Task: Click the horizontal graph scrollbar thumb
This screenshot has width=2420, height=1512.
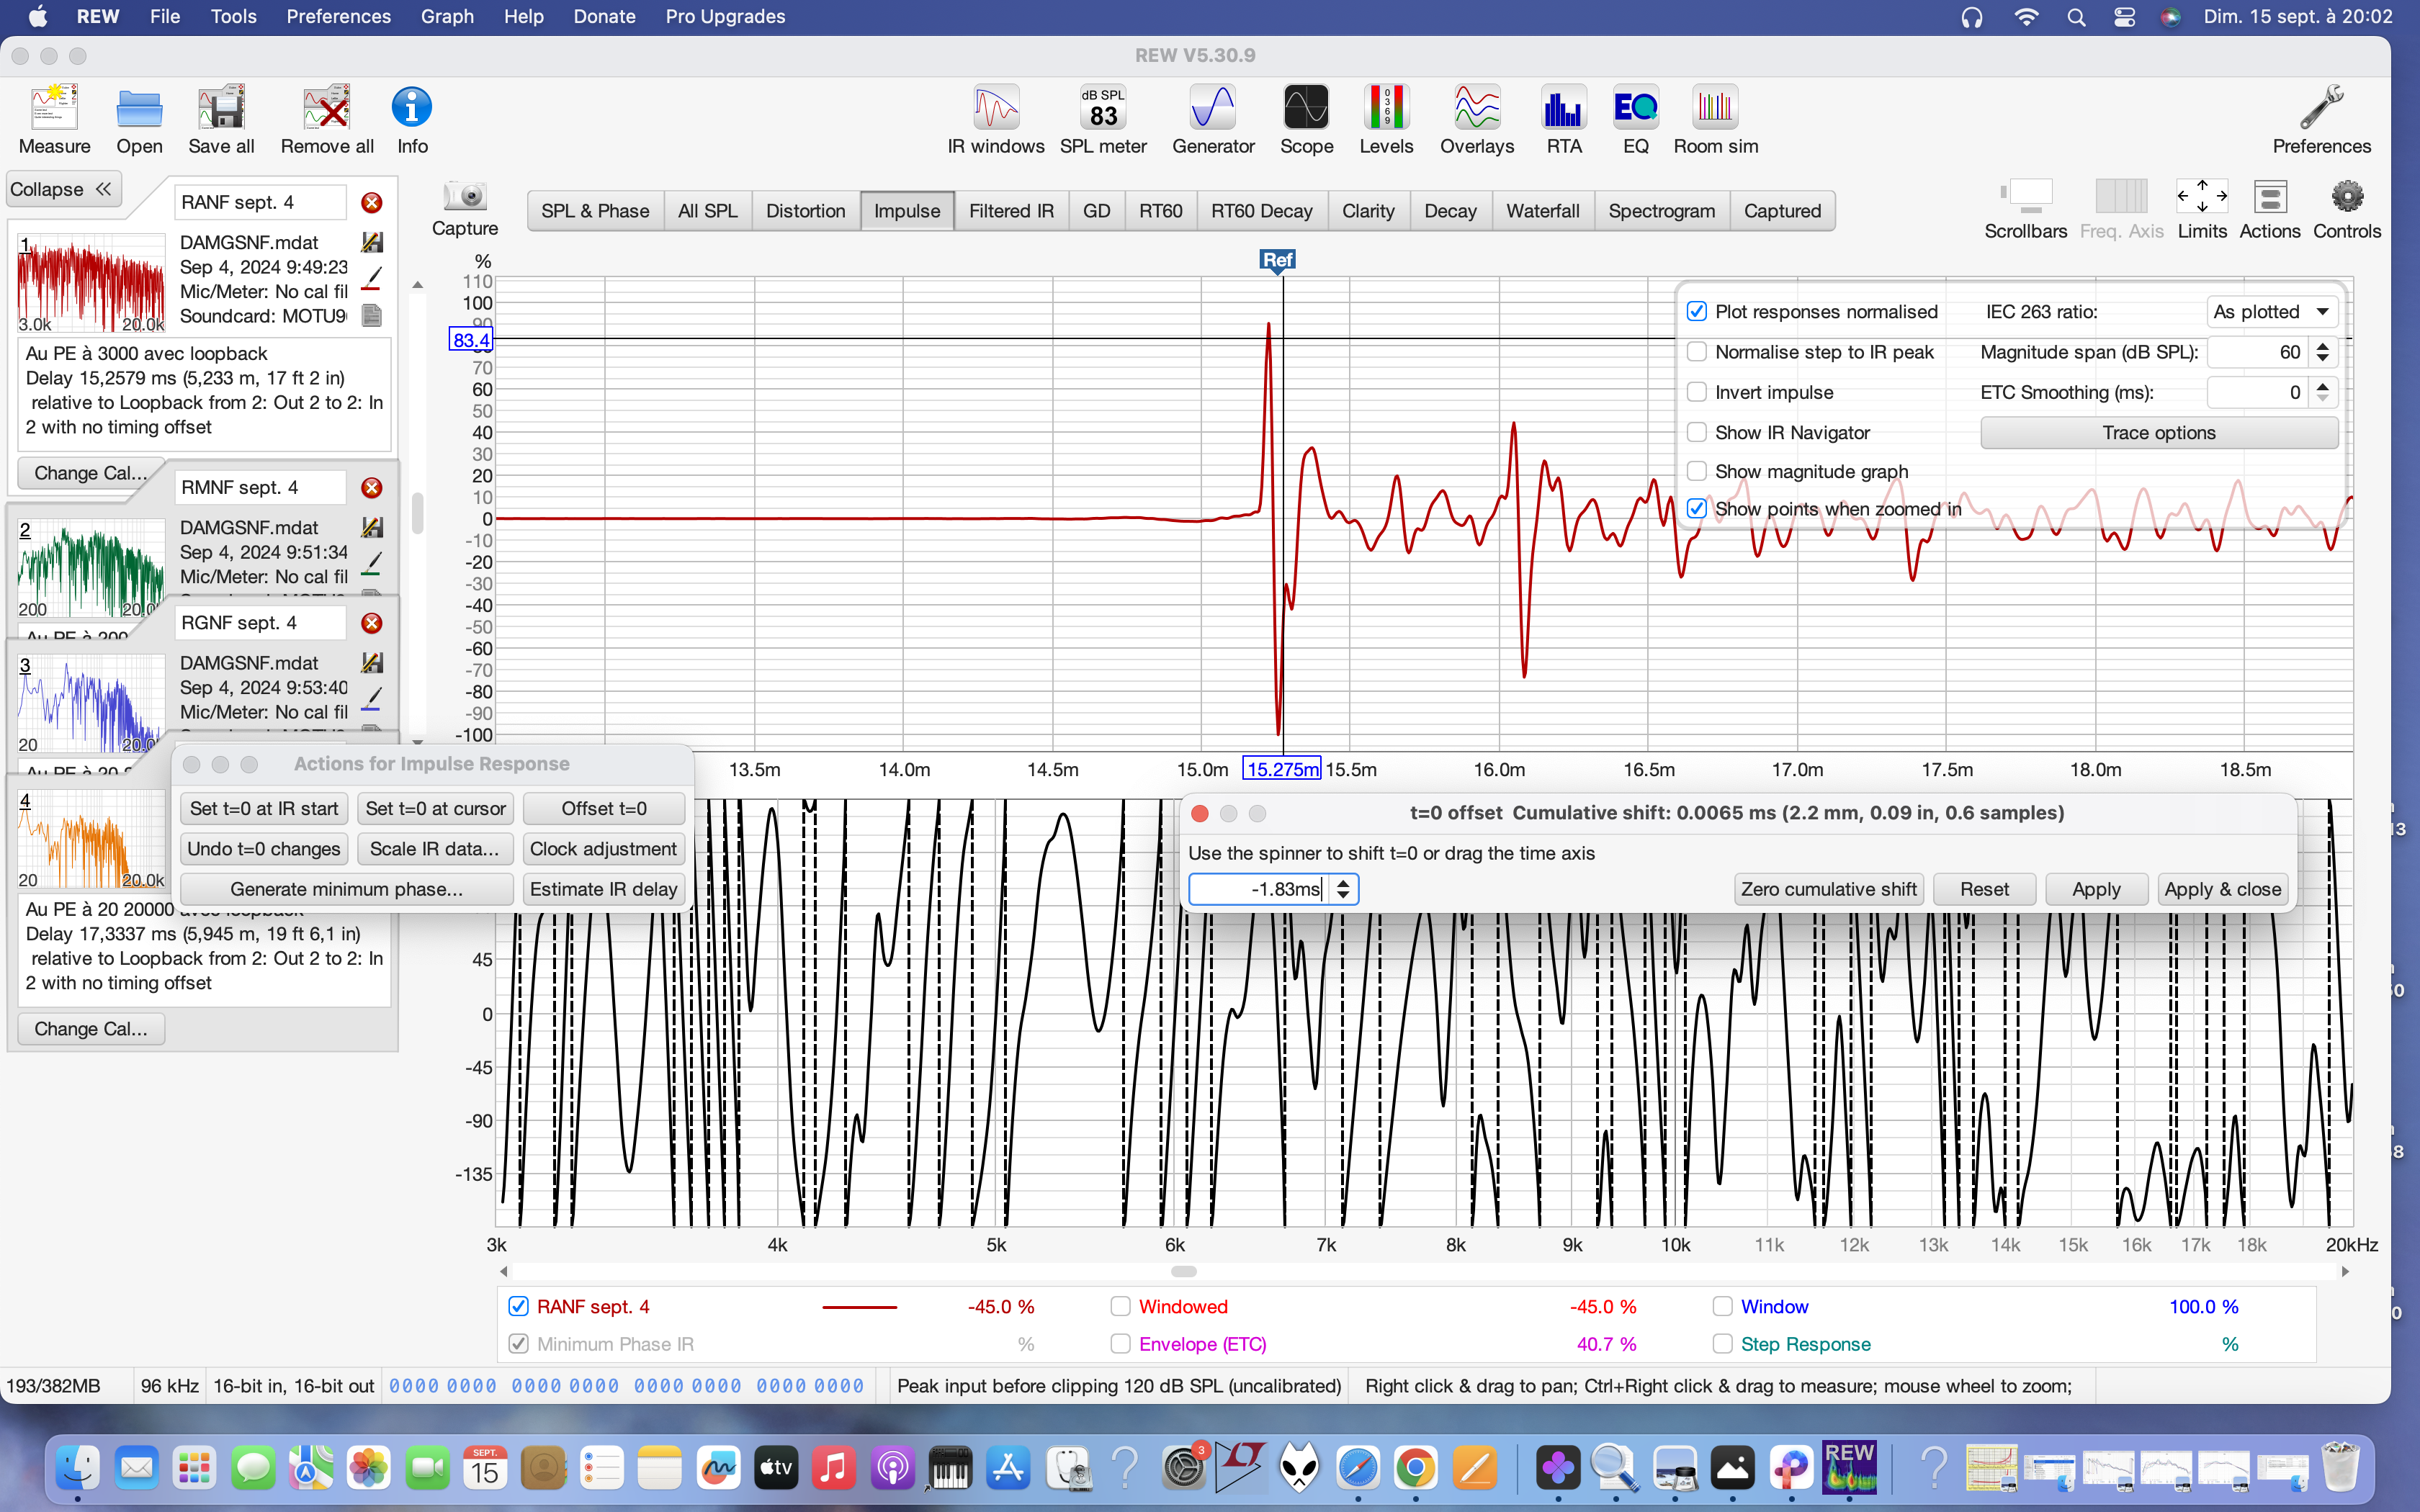Action: (1183, 1271)
